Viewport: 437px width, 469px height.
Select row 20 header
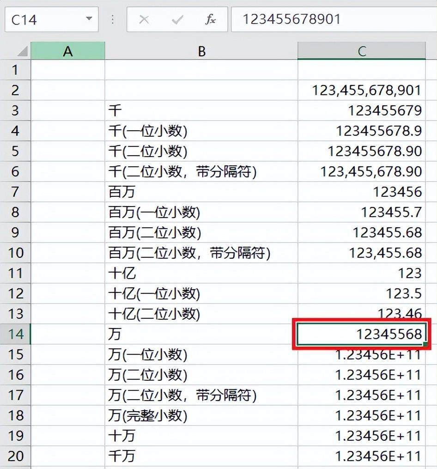pos(15,456)
